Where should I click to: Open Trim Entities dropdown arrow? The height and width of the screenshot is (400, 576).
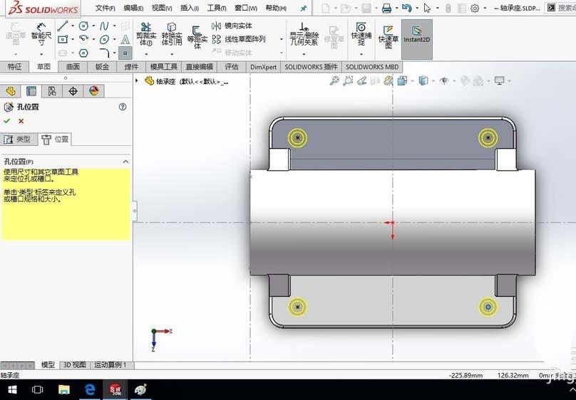[146, 54]
